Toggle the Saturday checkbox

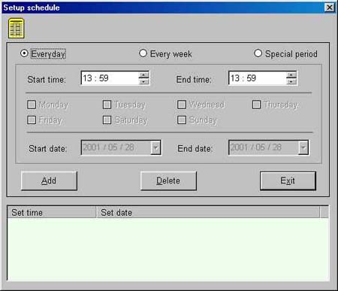pos(107,120)
